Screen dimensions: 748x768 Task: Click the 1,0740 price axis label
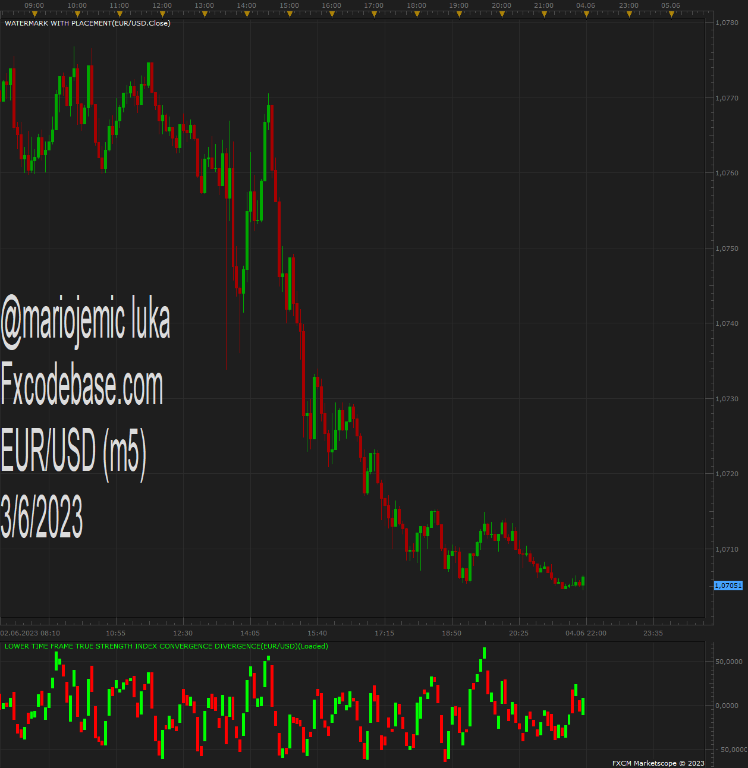click(727, 323)
